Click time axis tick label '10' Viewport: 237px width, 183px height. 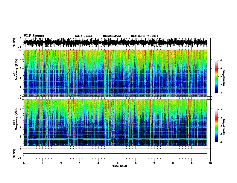[x=210, y=163]
